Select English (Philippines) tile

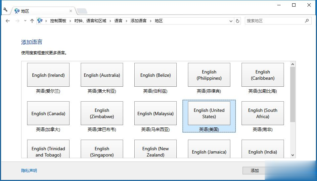tap(209, 75)
